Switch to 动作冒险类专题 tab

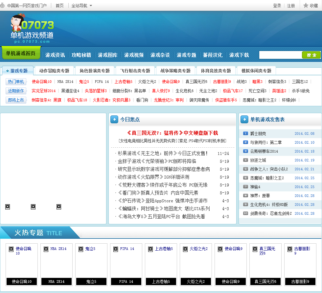(x=54, y=71)
